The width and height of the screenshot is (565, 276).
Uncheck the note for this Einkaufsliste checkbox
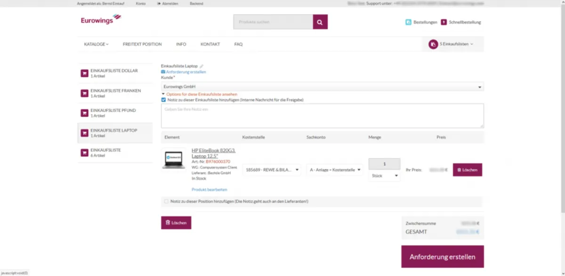pyautogui.click(x=164, y=100)
